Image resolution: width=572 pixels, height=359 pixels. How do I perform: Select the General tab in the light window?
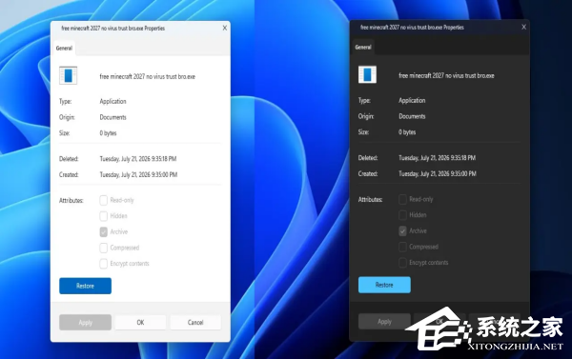tap(64, 49)
